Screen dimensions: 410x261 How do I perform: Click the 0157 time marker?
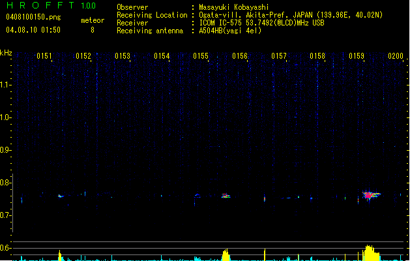coord(279,56)
